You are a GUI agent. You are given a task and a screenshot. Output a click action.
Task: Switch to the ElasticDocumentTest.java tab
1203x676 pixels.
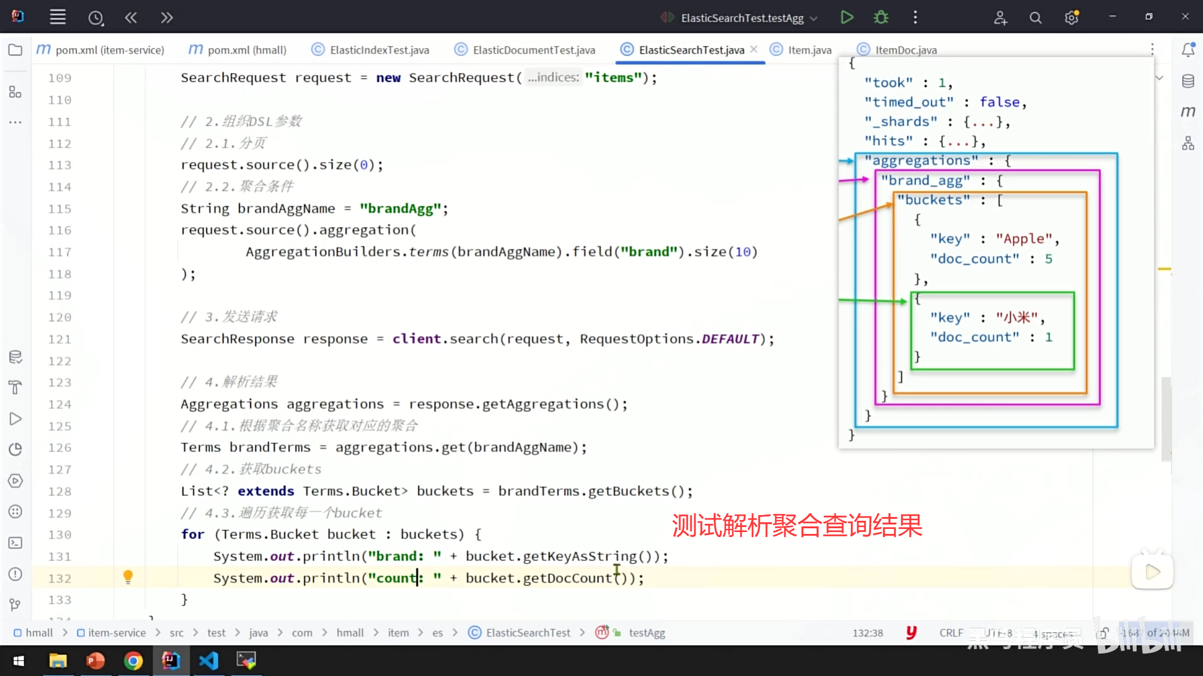[533, 50]
